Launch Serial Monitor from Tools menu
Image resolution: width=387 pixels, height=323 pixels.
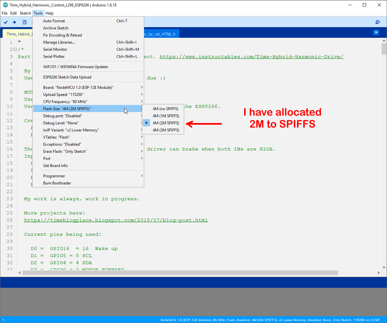point(88,49)
